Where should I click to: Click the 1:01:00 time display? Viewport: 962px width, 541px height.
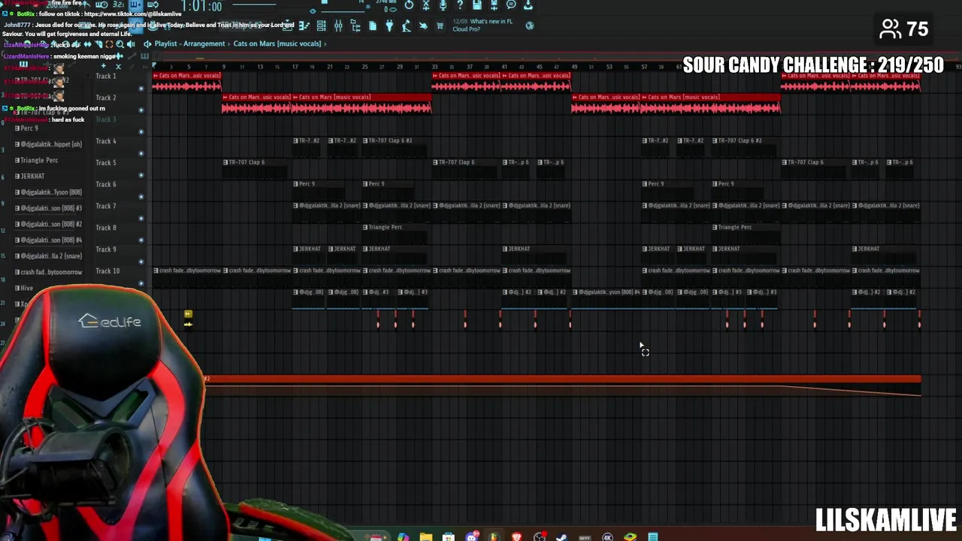[x=201, y=7]
